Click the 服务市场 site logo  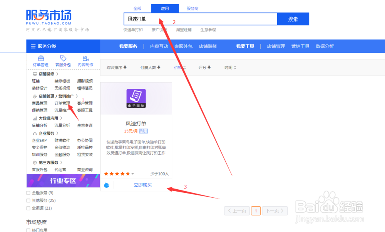tap(49, 17)
